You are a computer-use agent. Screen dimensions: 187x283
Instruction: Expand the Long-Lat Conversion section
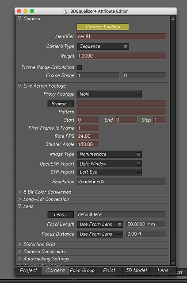[x=19, y=199]
